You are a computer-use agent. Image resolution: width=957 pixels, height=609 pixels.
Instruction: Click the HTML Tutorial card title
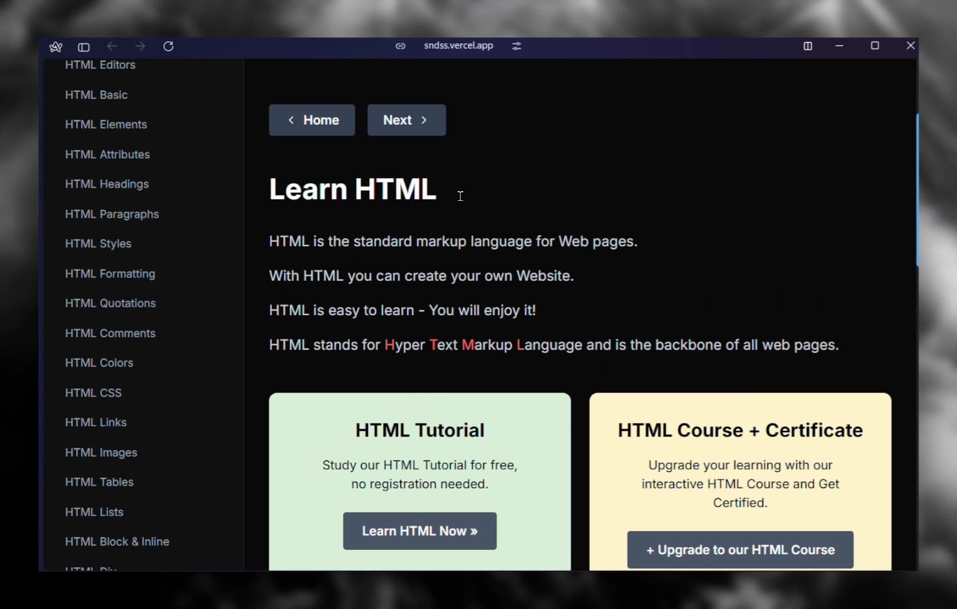(420, 430)
